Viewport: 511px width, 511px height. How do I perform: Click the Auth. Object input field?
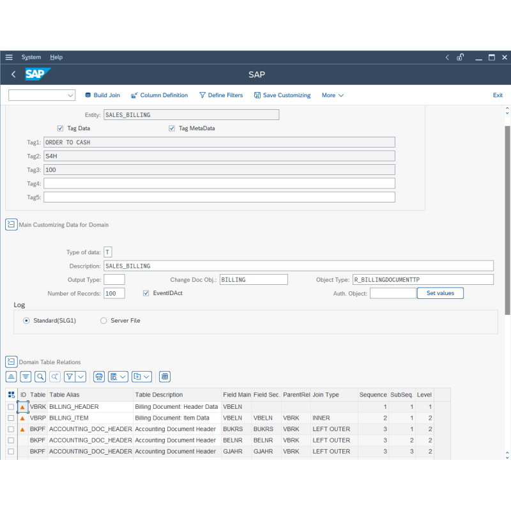coord(393,293)
